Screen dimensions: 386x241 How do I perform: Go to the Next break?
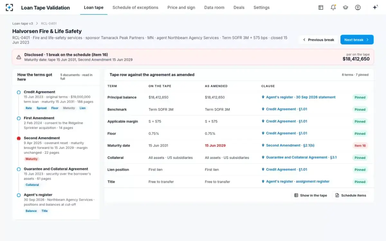click(357, 40)
